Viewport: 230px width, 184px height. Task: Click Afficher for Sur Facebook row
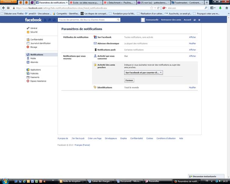193,37
